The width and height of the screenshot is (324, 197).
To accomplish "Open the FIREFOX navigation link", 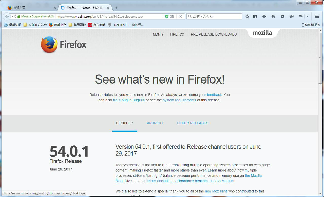I will (177, 34).
